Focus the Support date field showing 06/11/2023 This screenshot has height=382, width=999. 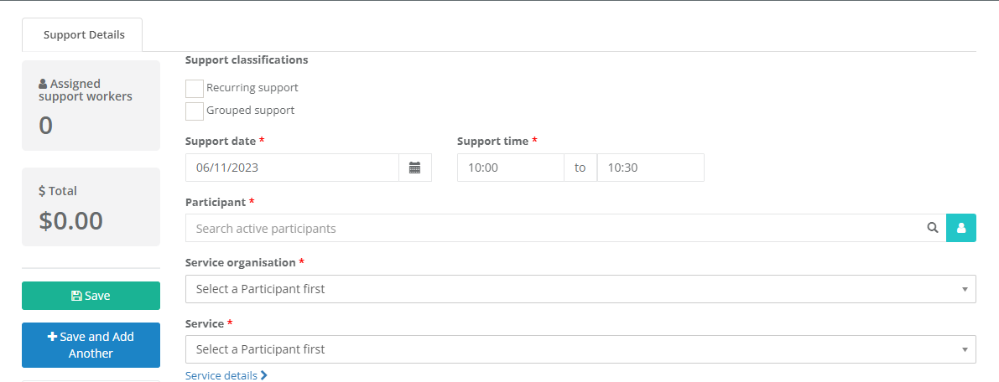[x=293, y=168]
